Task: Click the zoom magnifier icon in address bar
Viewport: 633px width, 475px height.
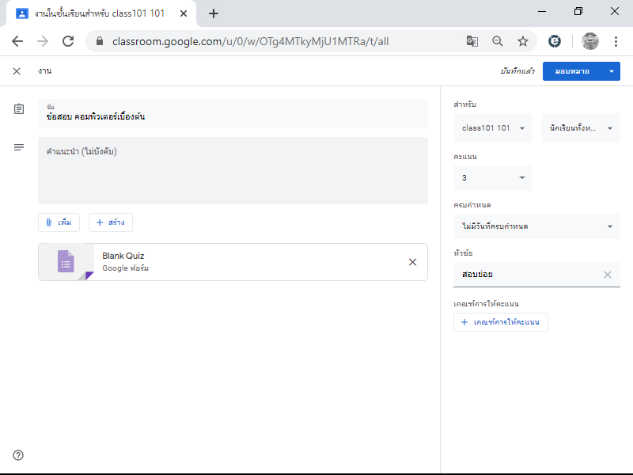Action: pos(498,41)
